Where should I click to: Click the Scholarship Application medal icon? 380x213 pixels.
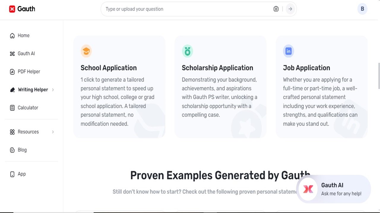tap(187, 51)
